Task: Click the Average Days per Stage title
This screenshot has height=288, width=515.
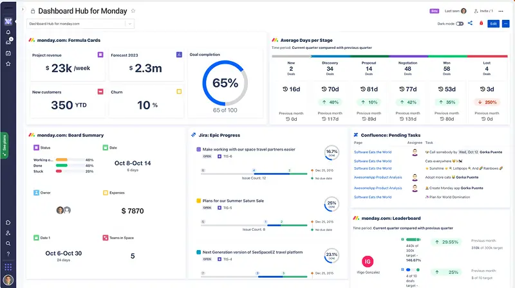Action: pyautogui.click(x=306, y=40)
